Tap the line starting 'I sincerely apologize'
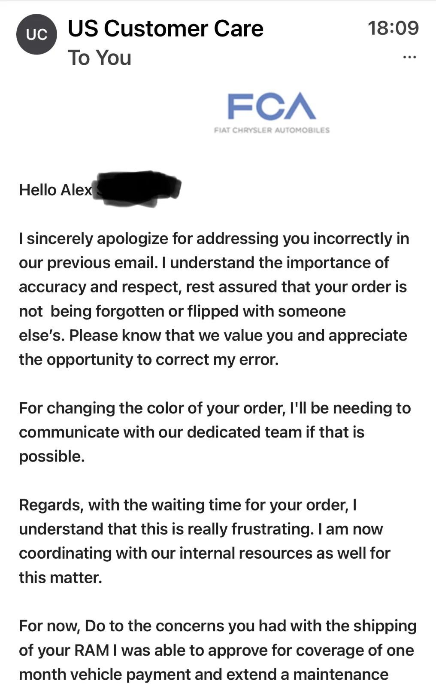The width and height of the screenshot is (436, 687). [214, 238]
